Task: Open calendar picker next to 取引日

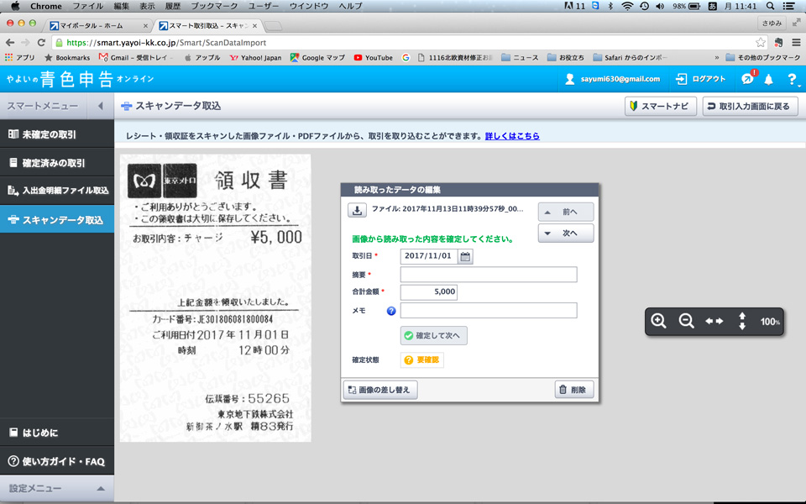Action: 465,256
